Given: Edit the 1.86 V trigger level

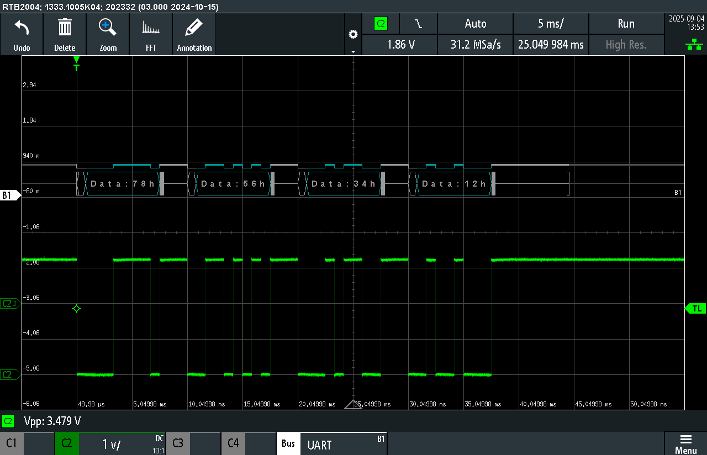Looking at the screenshot, I should pos(399,45).
